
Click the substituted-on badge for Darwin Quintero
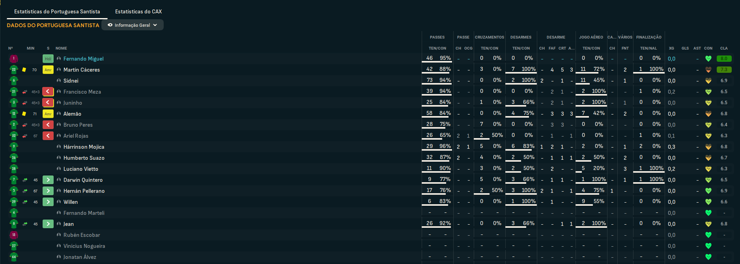point(48,180)
